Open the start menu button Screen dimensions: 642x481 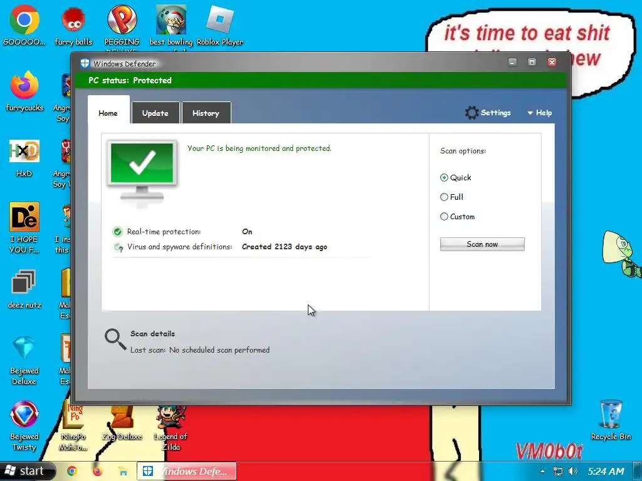[26, 471]
